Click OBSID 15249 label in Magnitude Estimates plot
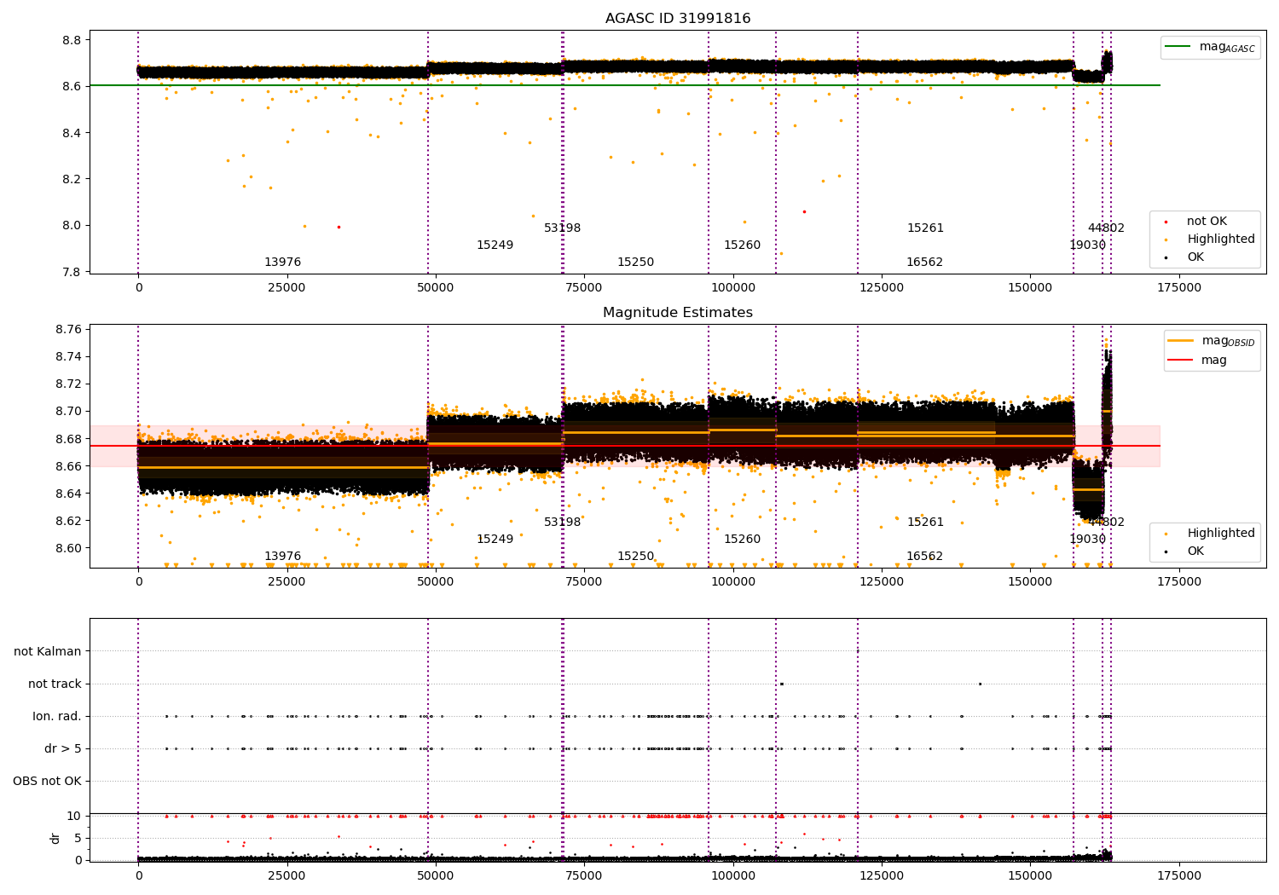 click(495, 540)
